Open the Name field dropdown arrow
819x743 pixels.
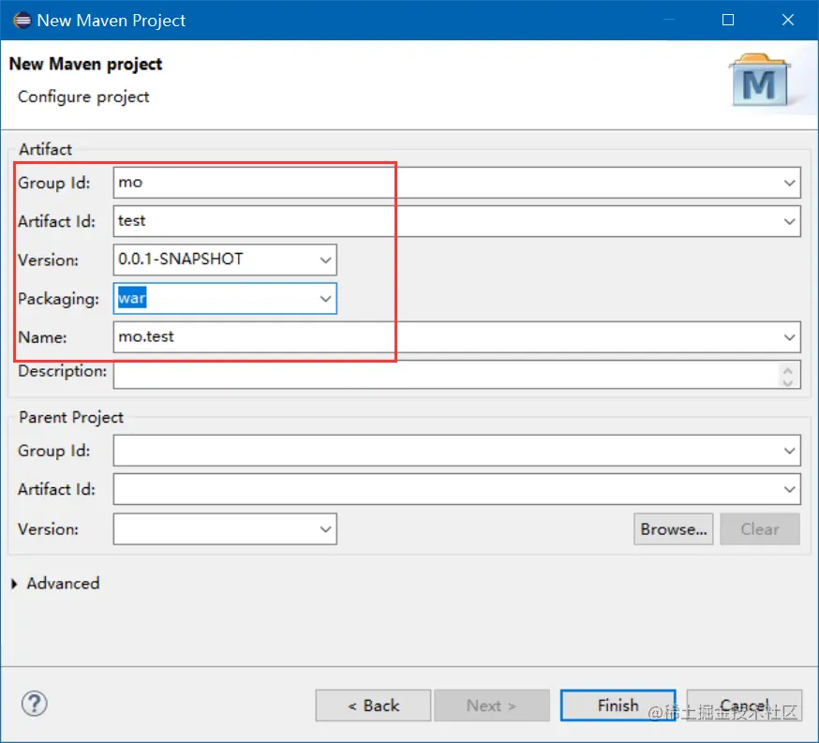[x=789, y=337]
